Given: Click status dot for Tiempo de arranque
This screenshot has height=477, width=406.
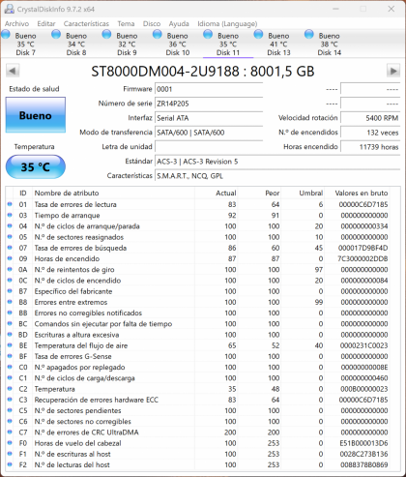Looking at the screenshot, I should (x=10, y=215).
